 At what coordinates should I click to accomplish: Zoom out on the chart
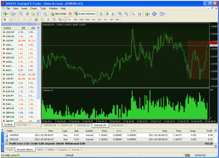126,14
